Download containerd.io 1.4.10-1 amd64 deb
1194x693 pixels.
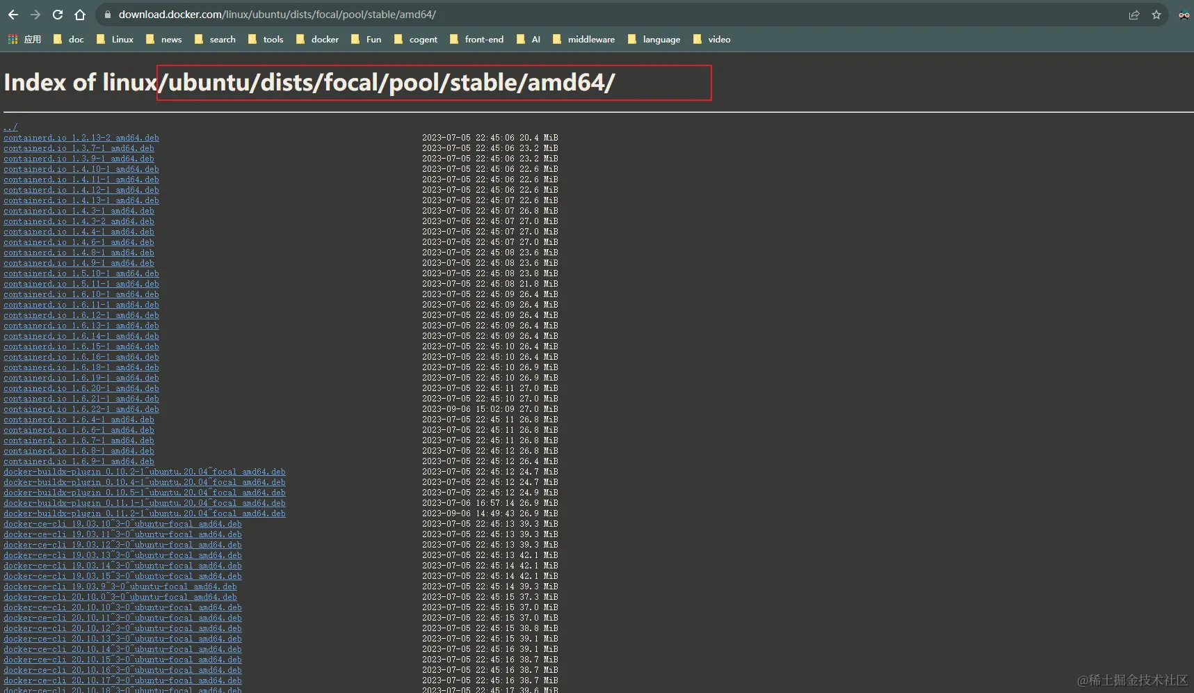coord(81,169)
